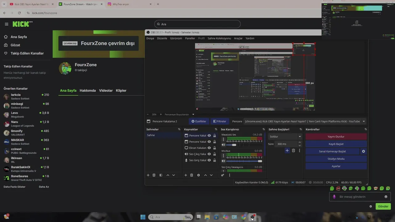Viewport: 395px width, 222px height.
Task: Click Yayını Durdur to stop streaming
Action: coord(336,137)
